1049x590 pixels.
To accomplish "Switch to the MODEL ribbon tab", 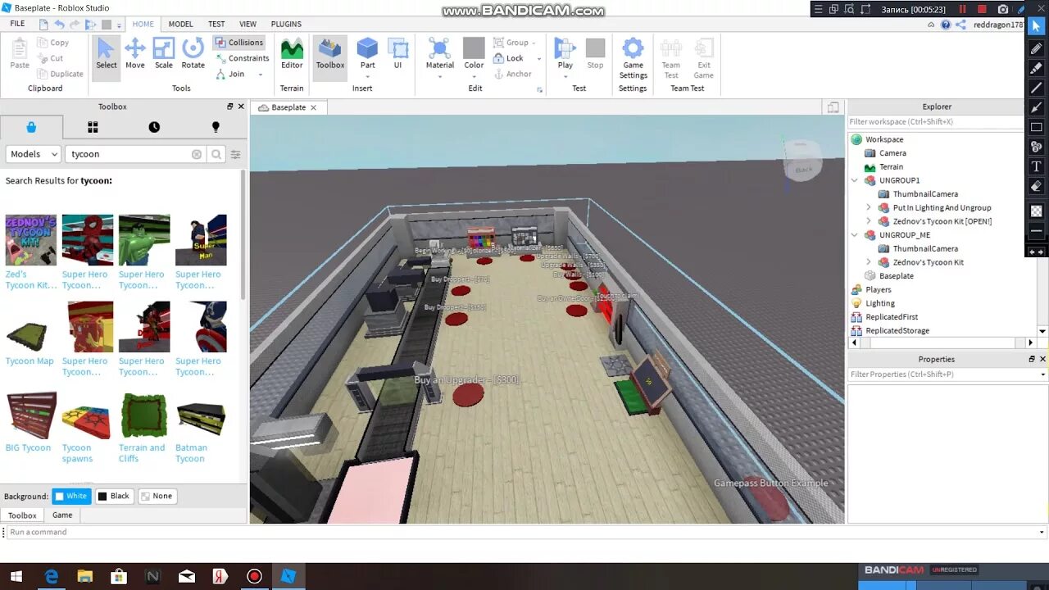I will click(x=180, y=24).
